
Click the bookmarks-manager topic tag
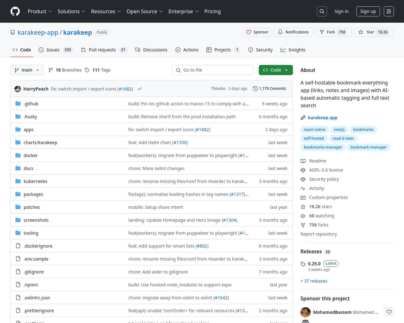coord(322,147)
